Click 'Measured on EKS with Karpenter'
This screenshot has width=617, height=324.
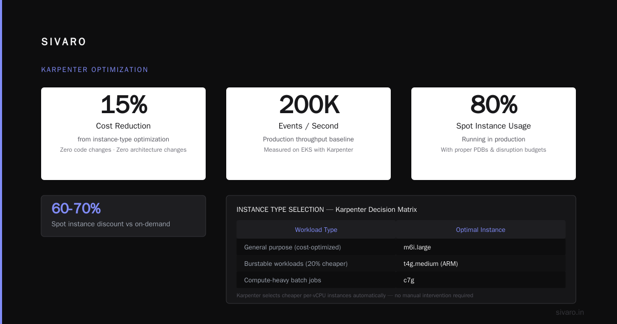308,150
